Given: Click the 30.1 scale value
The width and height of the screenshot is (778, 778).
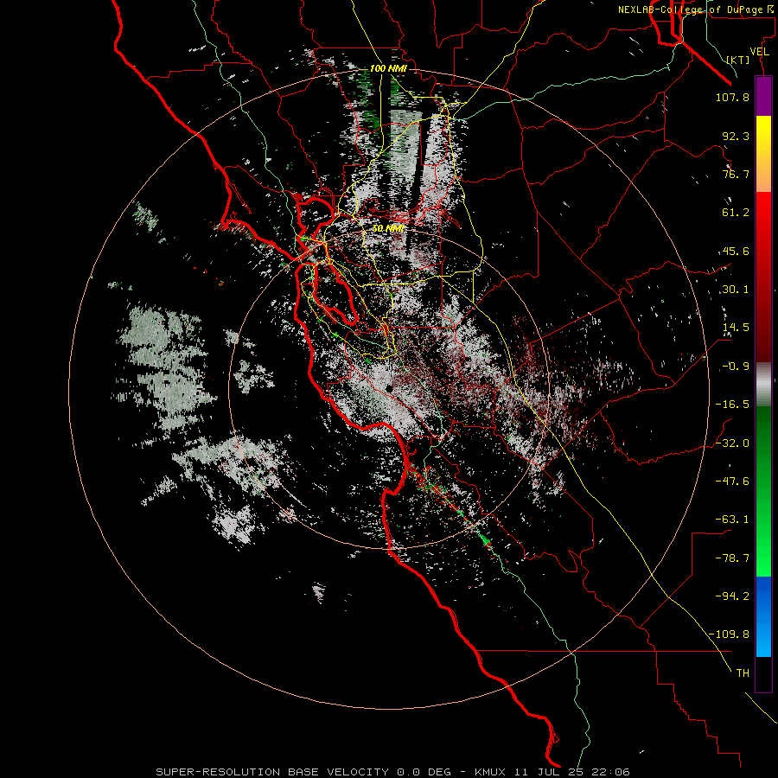Looking at the screenshot, I should point(736,290).
